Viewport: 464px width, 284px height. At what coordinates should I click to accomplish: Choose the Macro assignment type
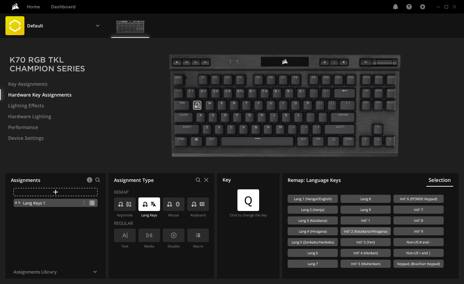pyautogui.click(x=198, y=235)
